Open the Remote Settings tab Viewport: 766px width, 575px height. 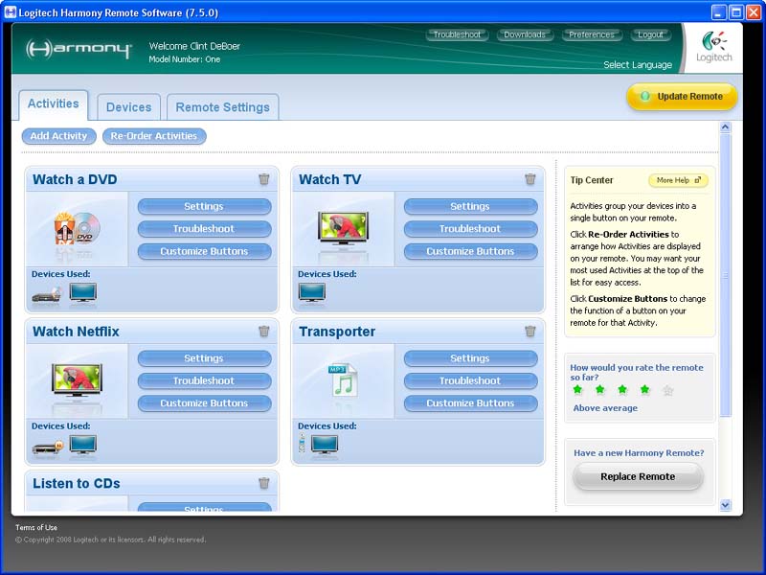coord(222,107)
